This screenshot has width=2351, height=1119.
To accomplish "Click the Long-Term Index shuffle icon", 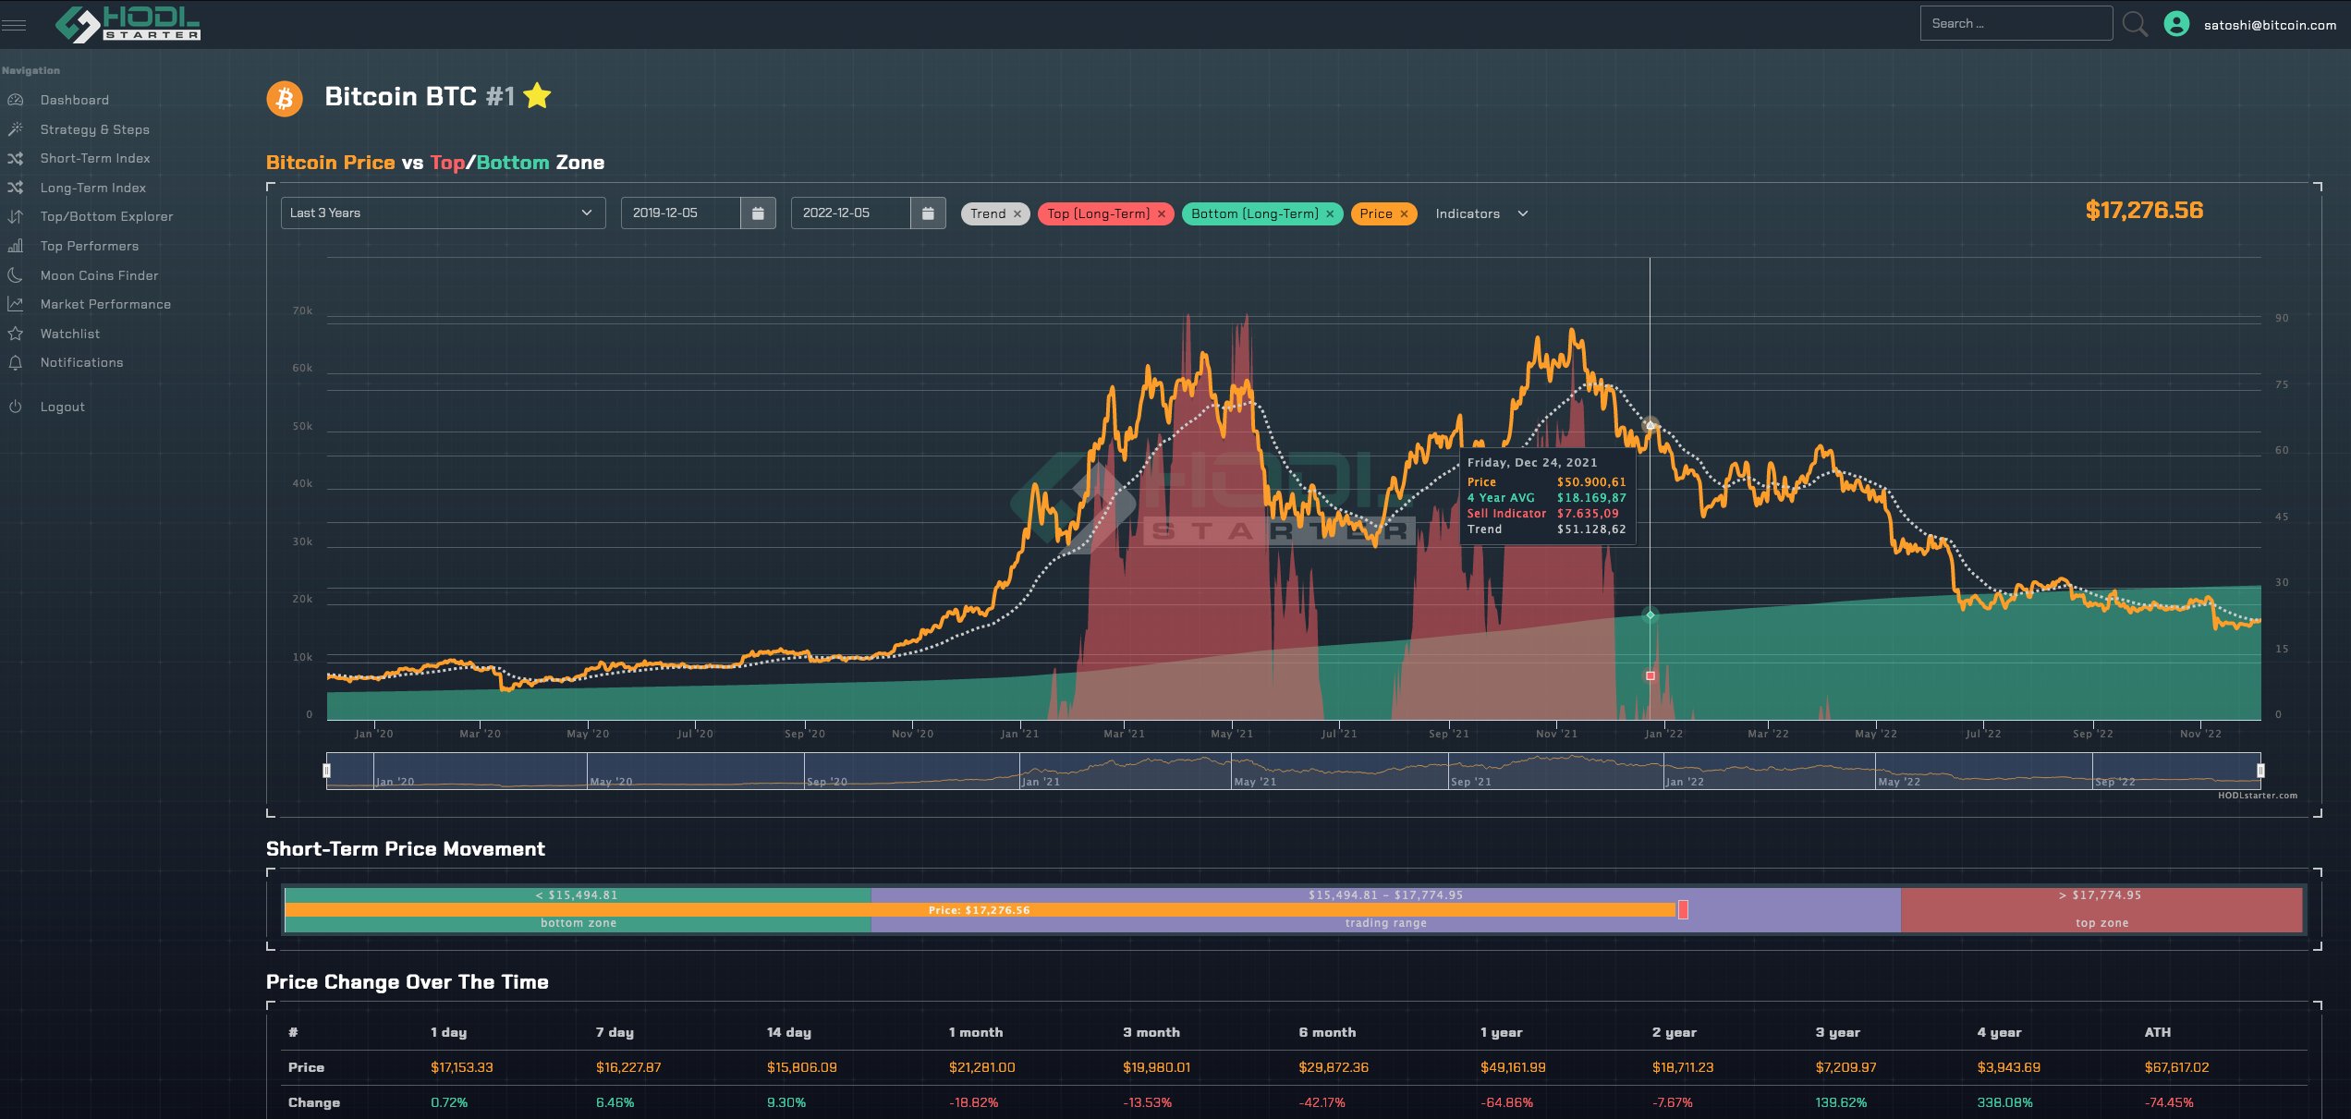I will [x=16, y=188].
